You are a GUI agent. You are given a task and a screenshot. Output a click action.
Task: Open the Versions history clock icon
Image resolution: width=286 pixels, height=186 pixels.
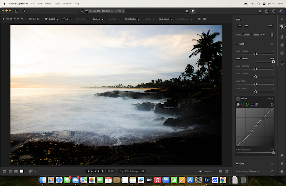coord(282,63)
